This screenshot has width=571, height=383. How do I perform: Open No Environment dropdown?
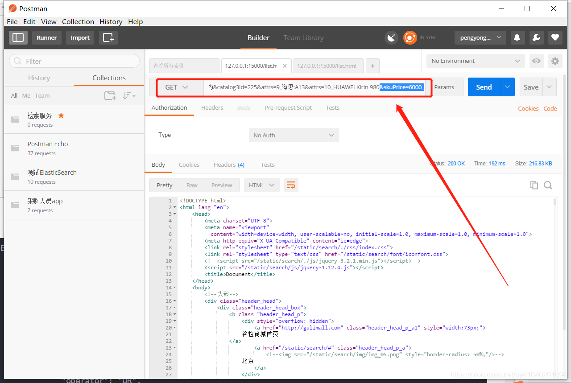pos(476,61)
